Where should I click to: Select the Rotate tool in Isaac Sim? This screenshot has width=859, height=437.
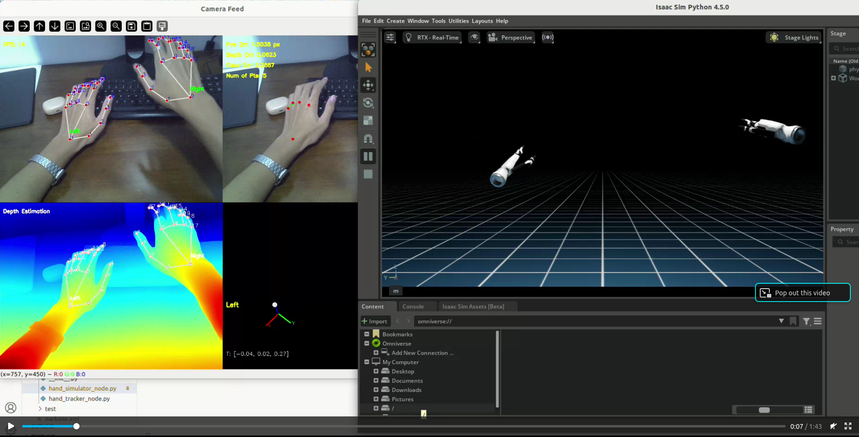[x=368, y=103]
